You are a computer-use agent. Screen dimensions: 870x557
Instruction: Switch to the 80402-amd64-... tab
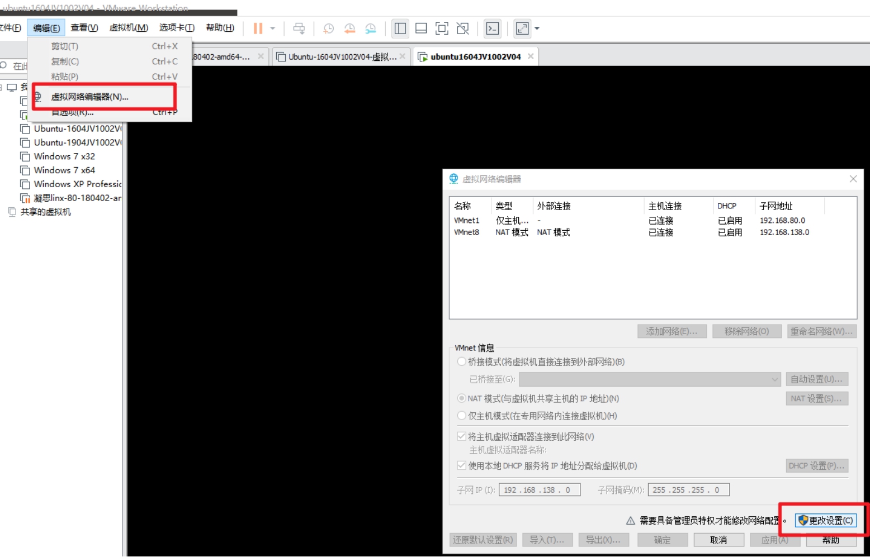(x=229, y=56)
